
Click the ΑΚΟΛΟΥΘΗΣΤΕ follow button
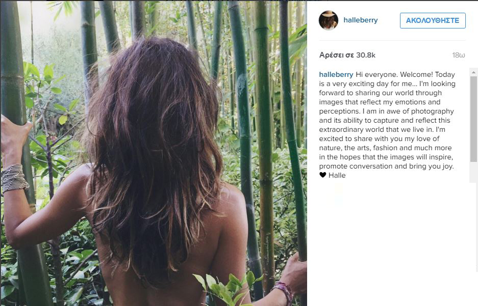click(433, 20)
